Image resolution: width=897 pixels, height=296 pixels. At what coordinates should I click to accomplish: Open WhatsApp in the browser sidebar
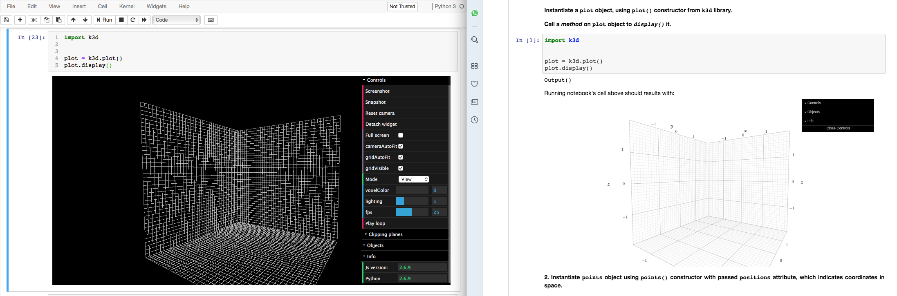[474, 13]
